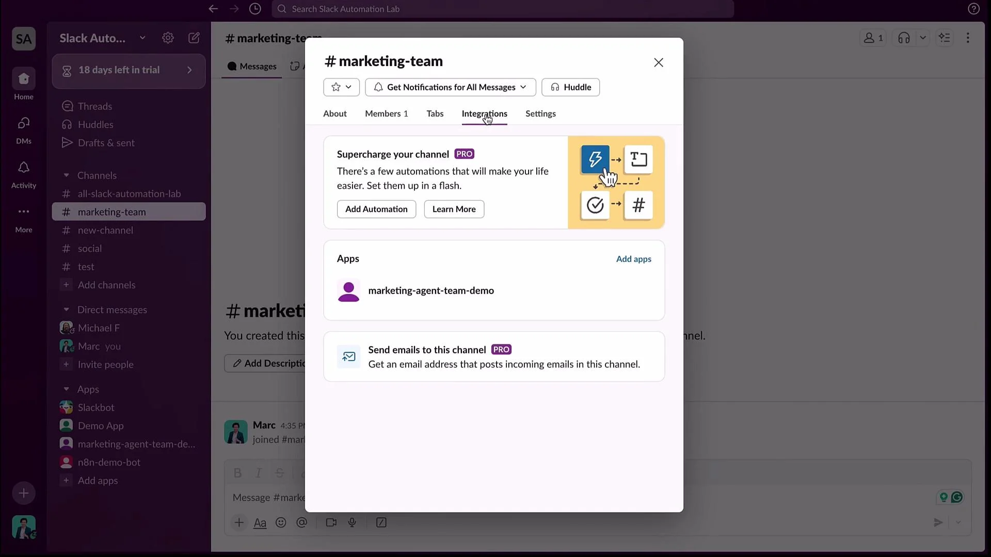Open channel three-dot more actions menu

click(x=968, y=38)
